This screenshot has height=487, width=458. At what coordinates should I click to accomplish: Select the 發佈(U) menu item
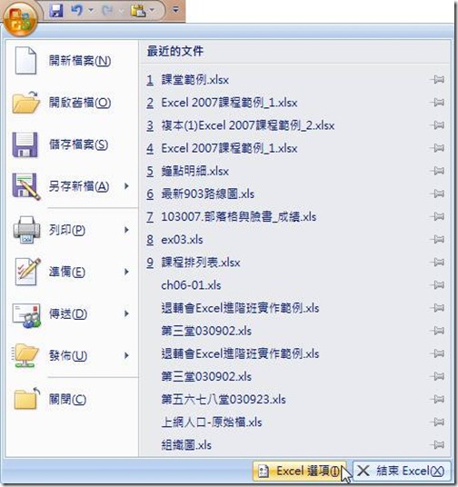coord(72,355)
